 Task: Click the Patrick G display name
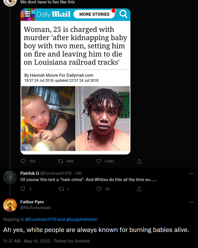(x=30, y=173)
